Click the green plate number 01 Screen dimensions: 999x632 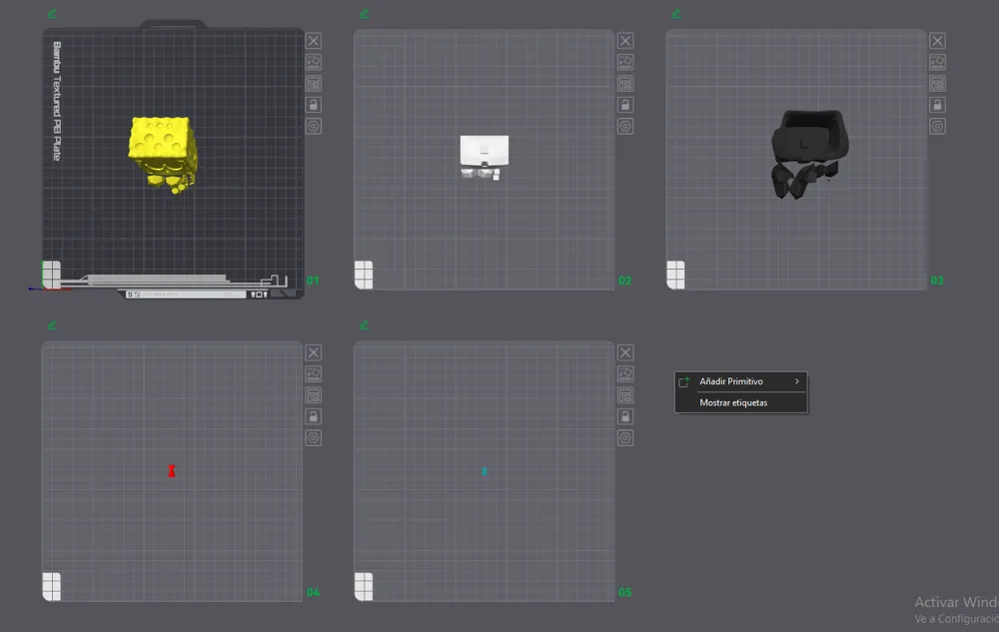pyautogui.click(x=313, y=281)
